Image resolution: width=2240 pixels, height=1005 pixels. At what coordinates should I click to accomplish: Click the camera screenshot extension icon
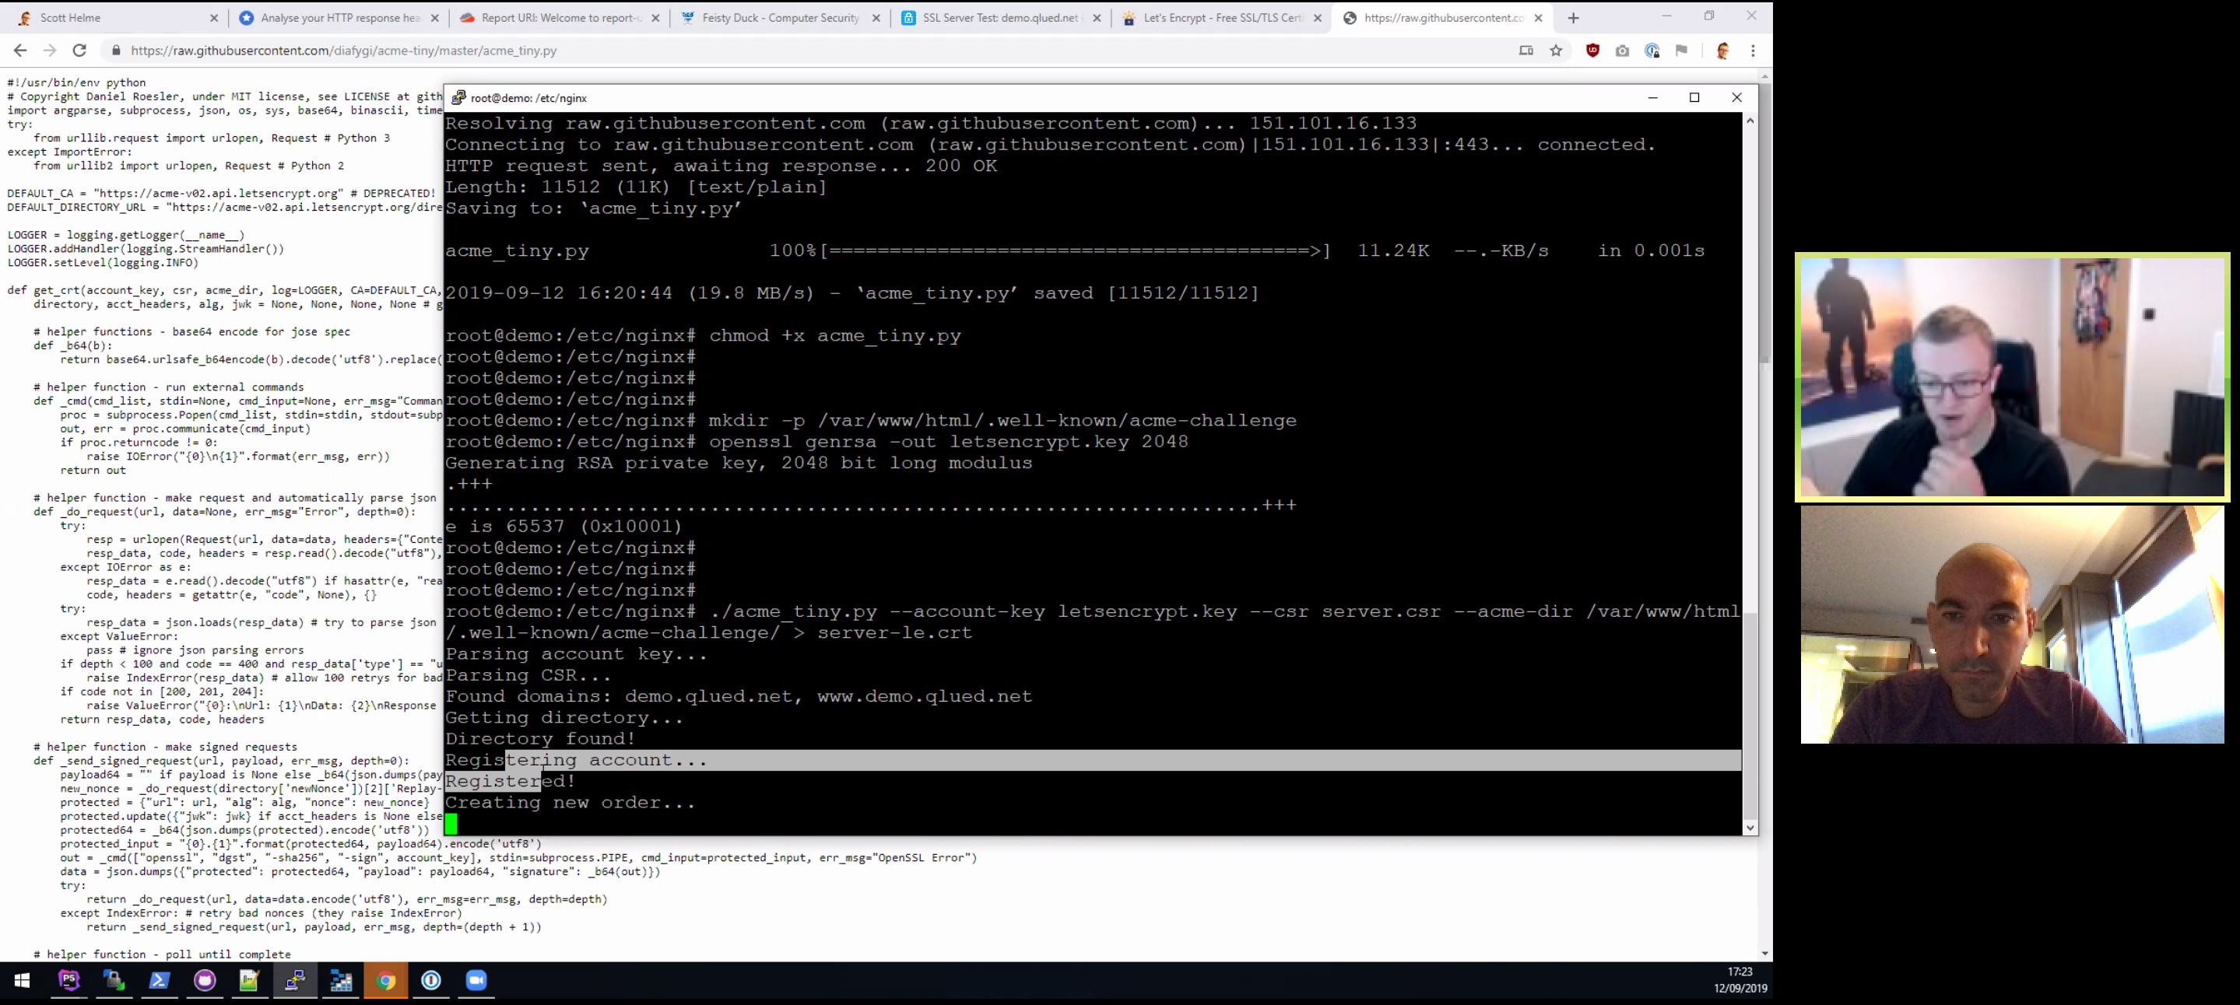tap(1622, 51)
